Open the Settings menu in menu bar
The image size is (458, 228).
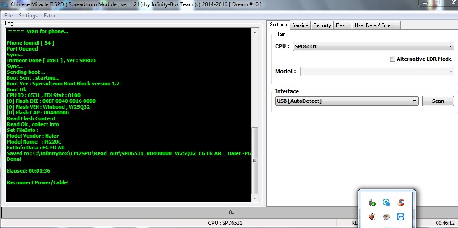pos(28,16)
